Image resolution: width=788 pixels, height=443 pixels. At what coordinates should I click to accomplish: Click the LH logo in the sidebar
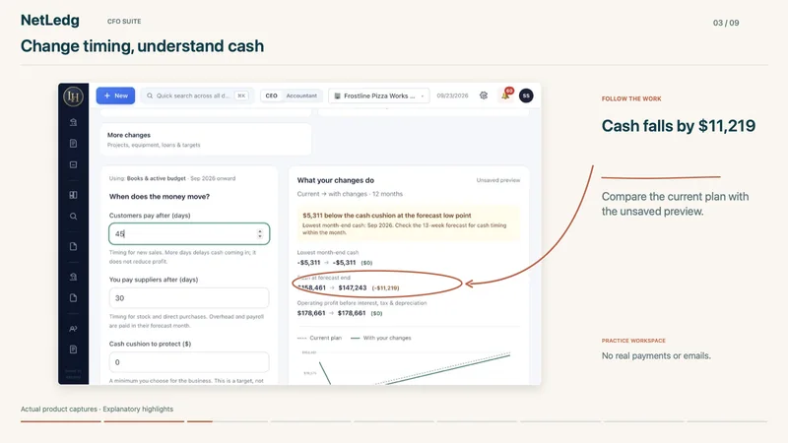pyautogui.click(x=73, y=96)
